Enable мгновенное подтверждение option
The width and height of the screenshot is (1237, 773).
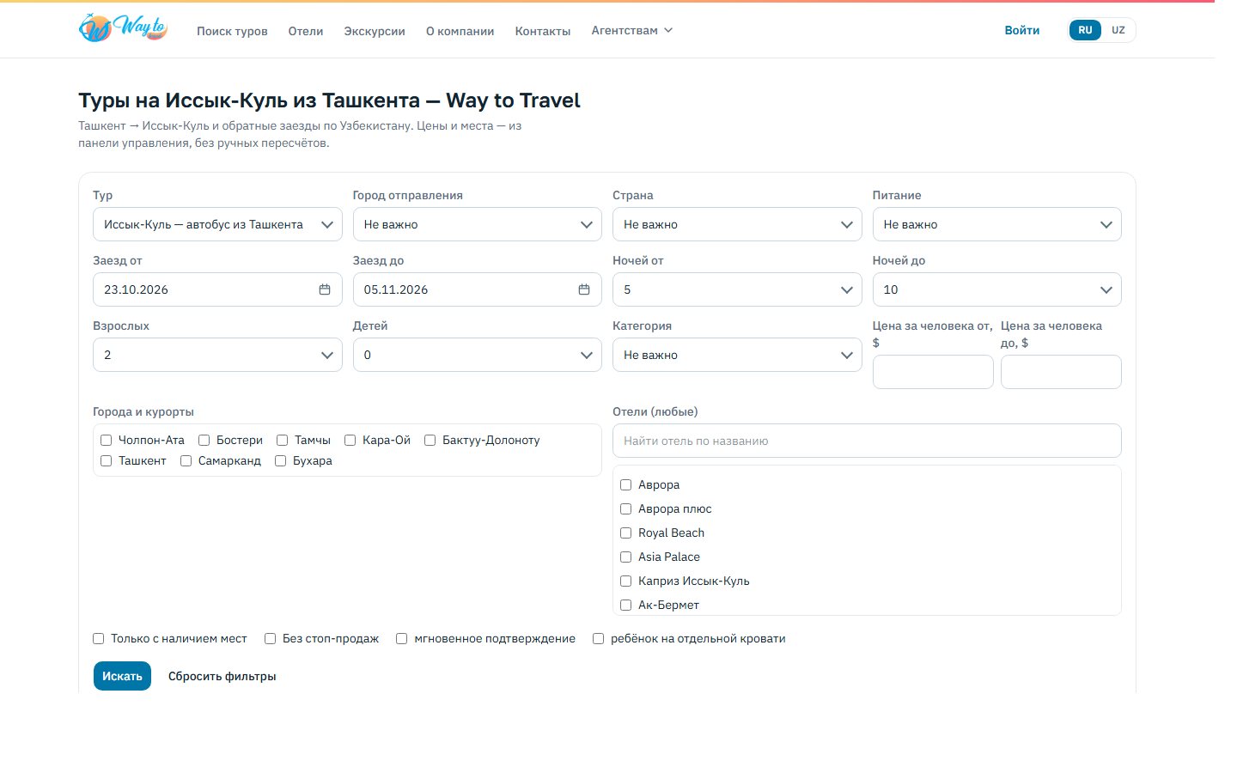tap(401, 639)
